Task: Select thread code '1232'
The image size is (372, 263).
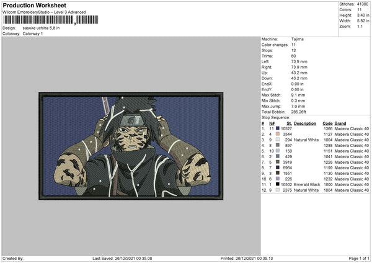Action: (328, 179)
